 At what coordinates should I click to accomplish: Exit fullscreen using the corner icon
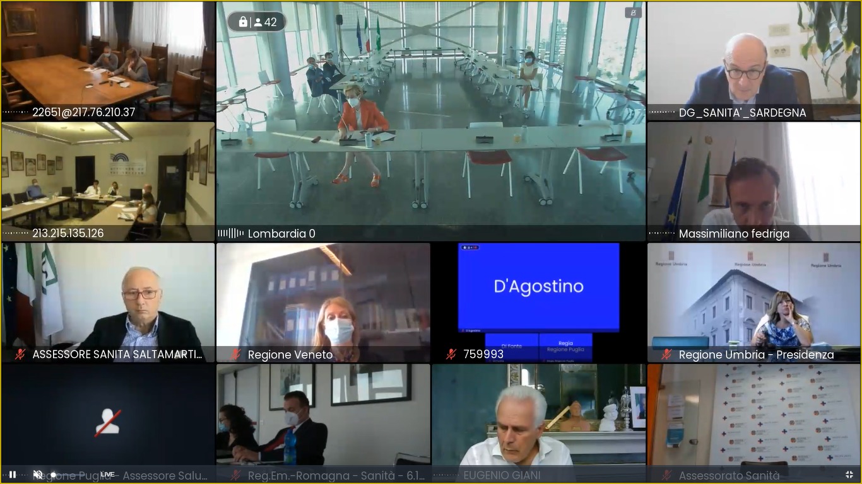(x=849, y=474)
